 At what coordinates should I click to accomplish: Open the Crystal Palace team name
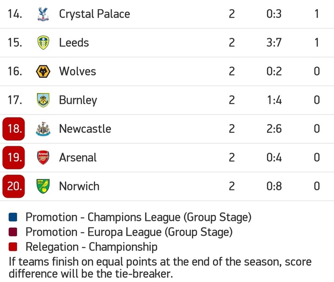click(x=95, y=14)
